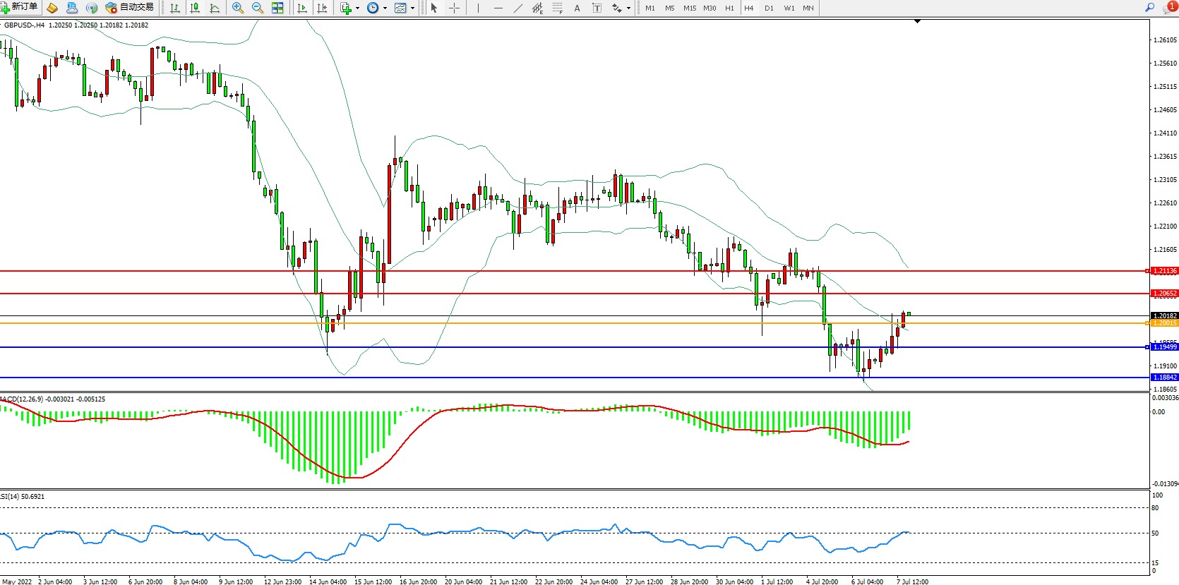Screen dimensions: 1179x585
Task: Select the crosshair tool
Action: (455, 8)
